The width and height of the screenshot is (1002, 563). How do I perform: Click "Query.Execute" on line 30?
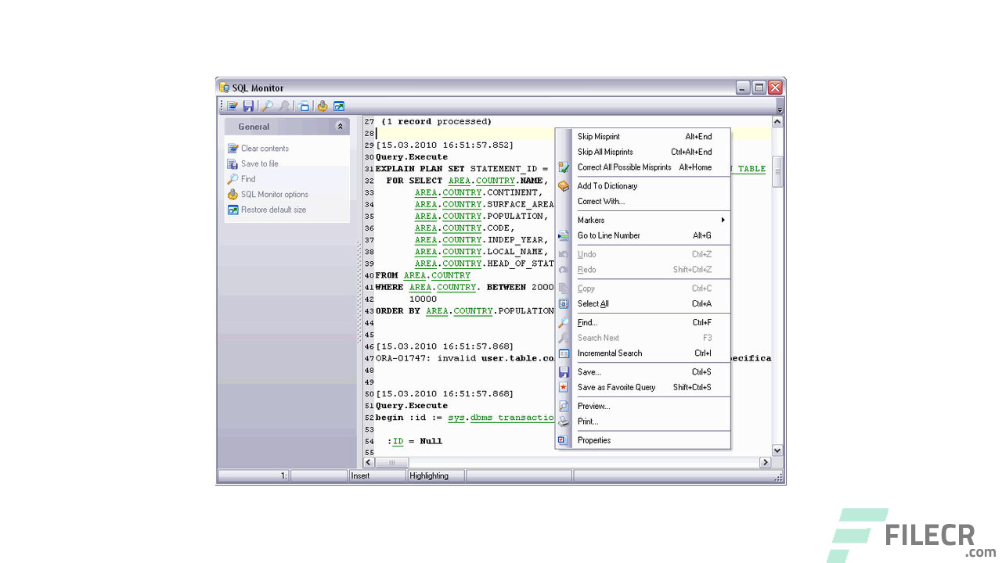tap(412, 157)
